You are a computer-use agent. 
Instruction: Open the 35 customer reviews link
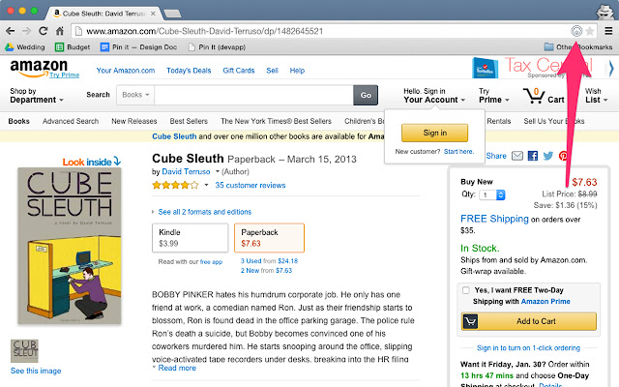point(250,184)
